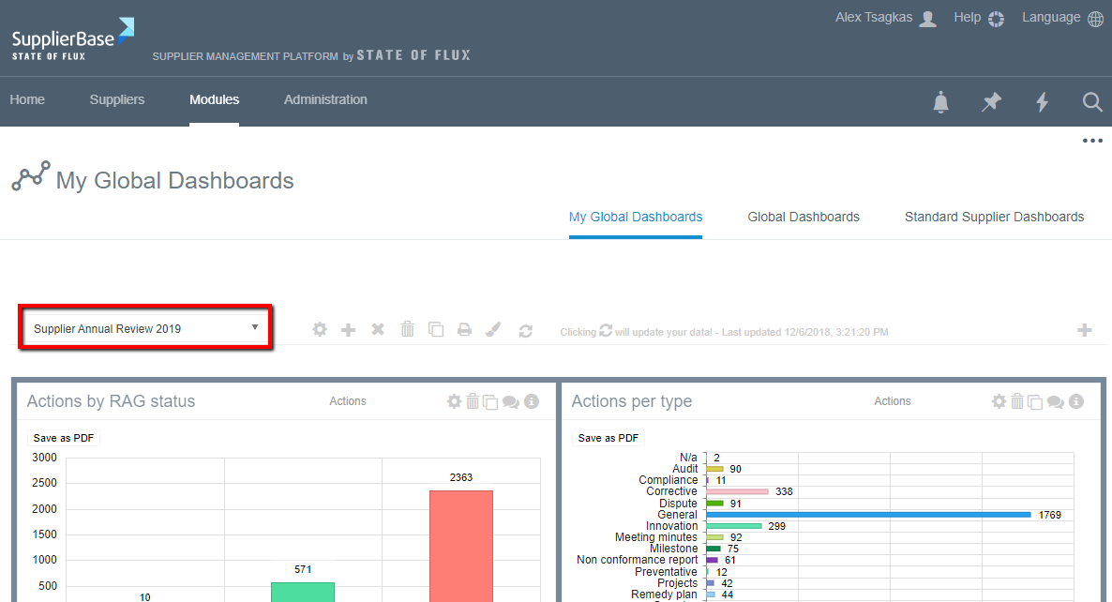Open the notifications bell icon
The height and width of the screenshot is (602, 1112).
click(941, 102)
